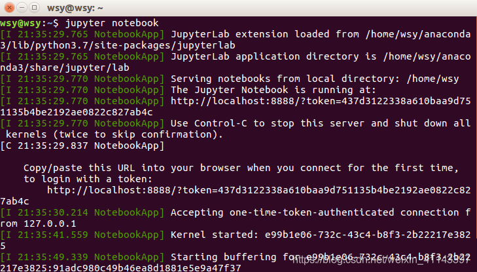
Task: Click 'Use Control-C to stop this server' text
Action: (x=267, y=123)
